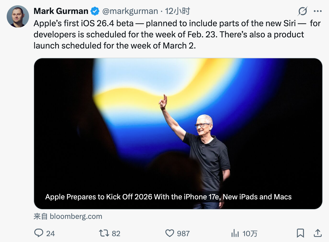Like the post with the heart icon
This screenshot has width=329, height=242.
[x=170, y=233]
